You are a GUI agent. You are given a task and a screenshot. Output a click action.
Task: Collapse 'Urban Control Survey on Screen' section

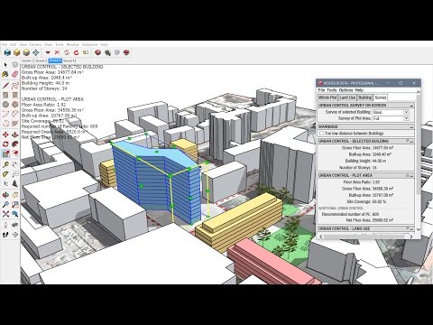click(411, 106)
